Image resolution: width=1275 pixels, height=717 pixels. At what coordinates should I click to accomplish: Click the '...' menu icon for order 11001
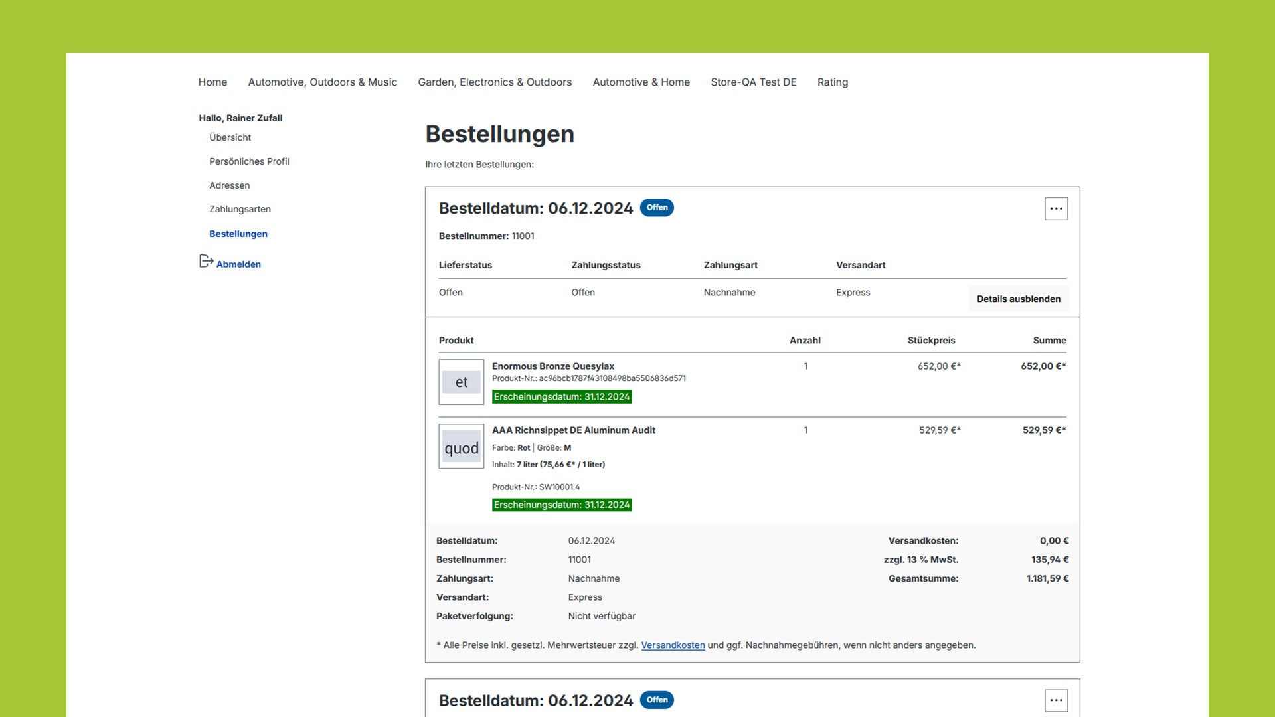point(1057,208)
